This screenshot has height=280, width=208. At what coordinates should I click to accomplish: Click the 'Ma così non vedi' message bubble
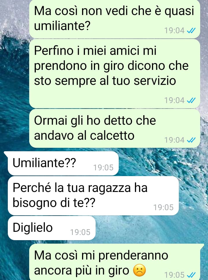(114, 19)
